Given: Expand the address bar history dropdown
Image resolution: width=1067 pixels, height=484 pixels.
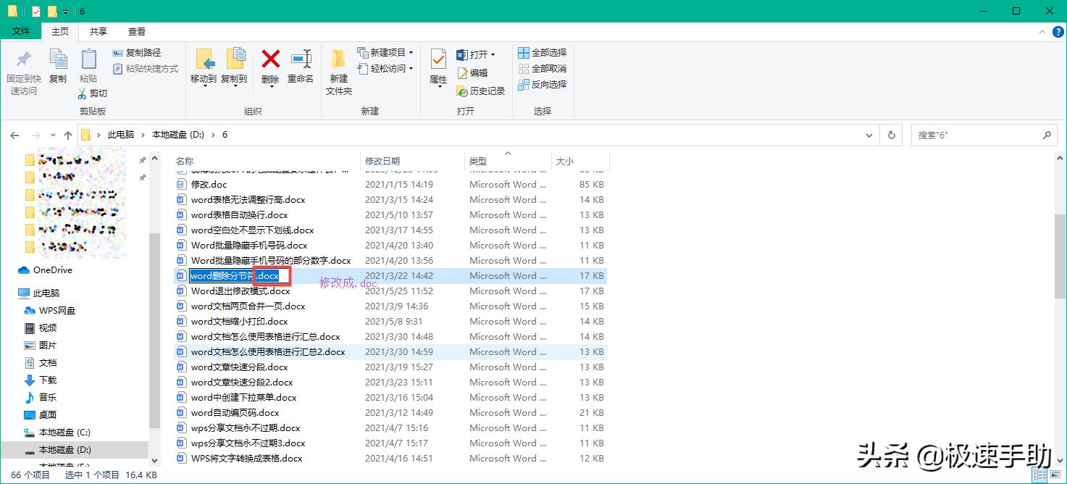Looking at the screenshot, I should [869, 135].
